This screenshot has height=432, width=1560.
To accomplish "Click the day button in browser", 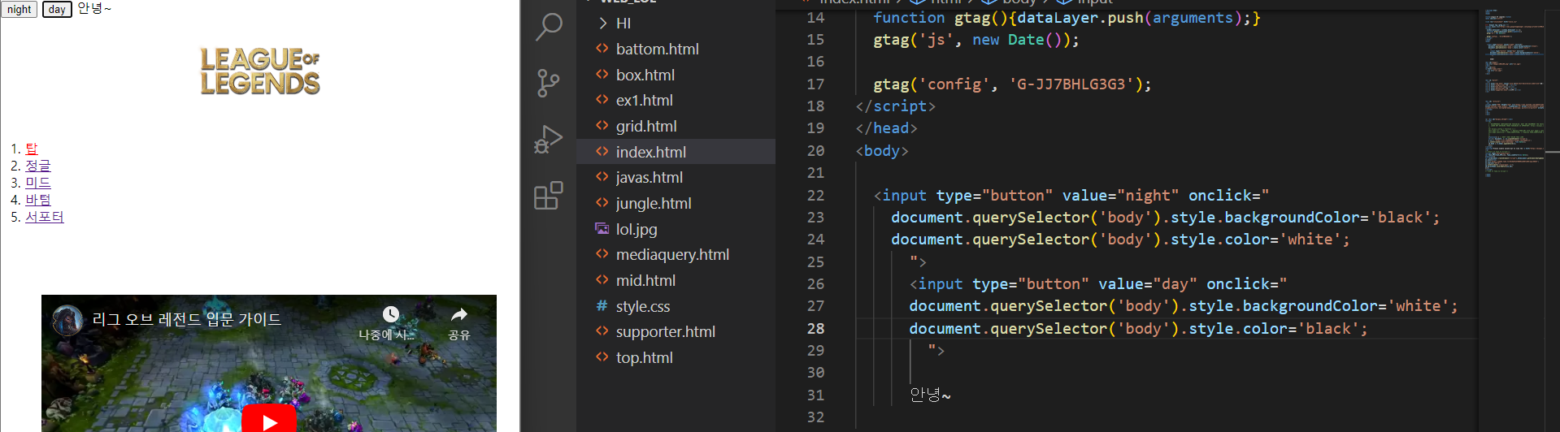I will point(57,10).
